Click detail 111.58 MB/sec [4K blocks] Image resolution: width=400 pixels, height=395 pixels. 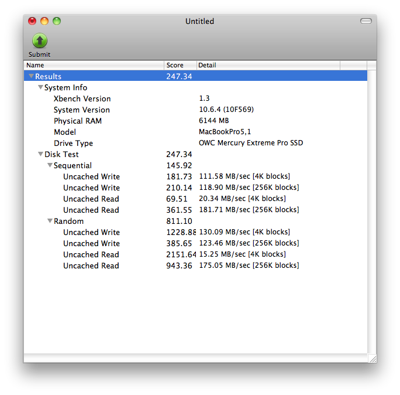coord(244,176)
